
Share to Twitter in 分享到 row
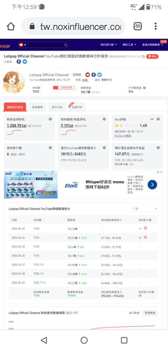[x=25, y=62]
